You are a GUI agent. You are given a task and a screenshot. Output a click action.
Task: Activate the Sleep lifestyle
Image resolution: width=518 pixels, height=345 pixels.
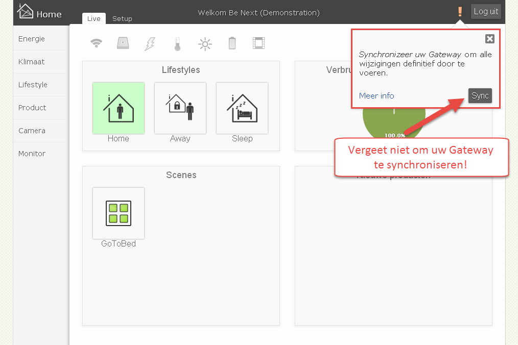coord(242,108)
